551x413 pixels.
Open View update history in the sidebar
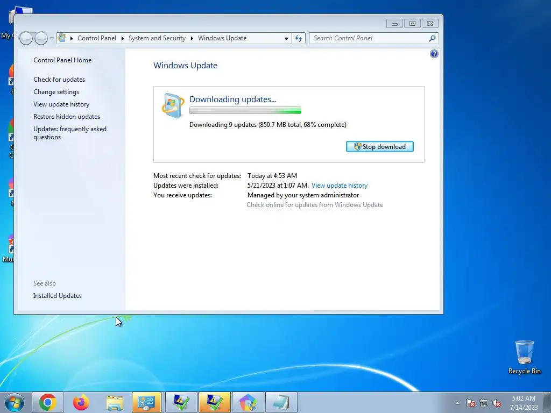tap(61, 104)
